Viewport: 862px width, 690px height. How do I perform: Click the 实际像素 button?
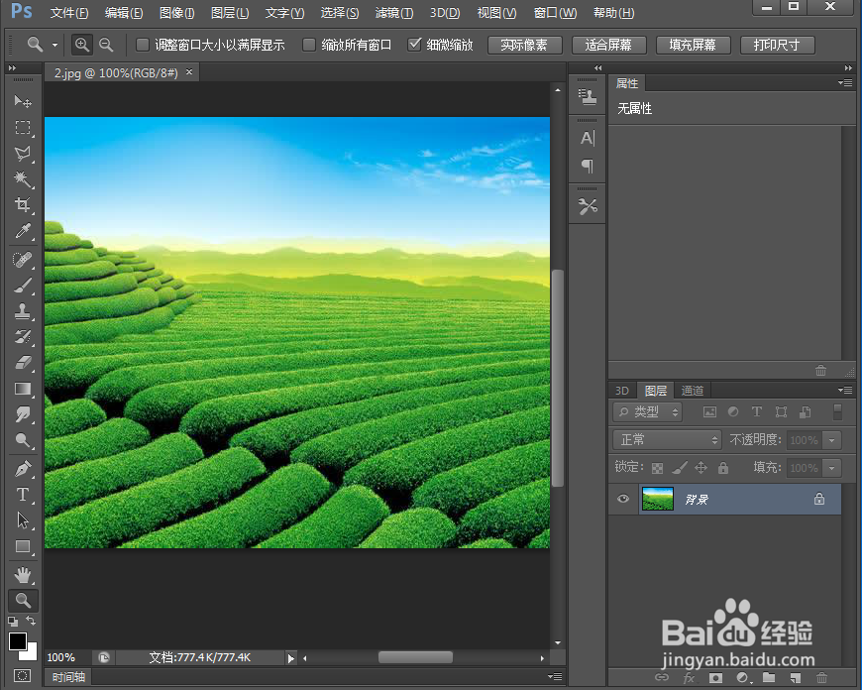tap(524, 45)
